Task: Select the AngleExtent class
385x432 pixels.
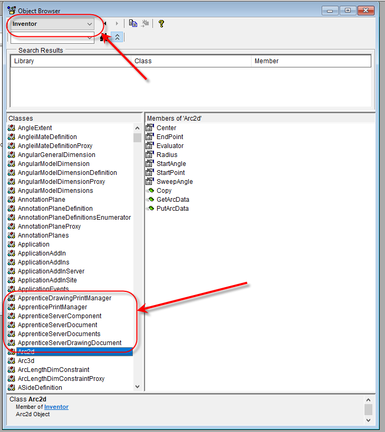Action: point(35,128)
